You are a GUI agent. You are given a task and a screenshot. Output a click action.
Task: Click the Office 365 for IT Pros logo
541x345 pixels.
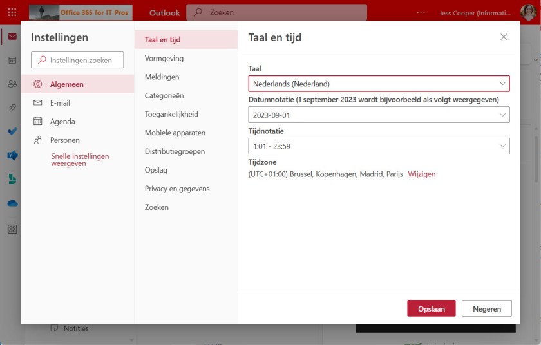pos(81,12)
